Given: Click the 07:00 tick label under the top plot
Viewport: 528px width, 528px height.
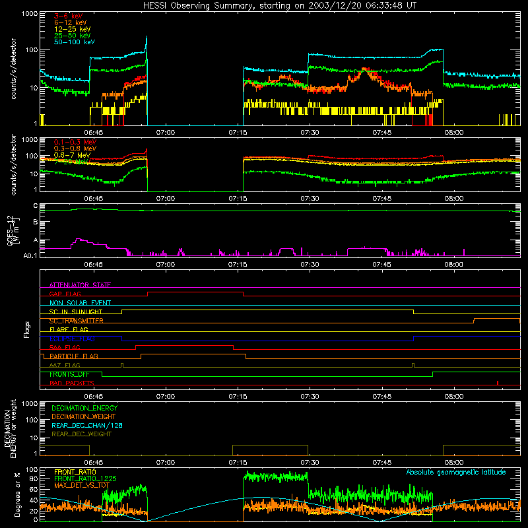Looking at the screenshot, I should (166, 133).
